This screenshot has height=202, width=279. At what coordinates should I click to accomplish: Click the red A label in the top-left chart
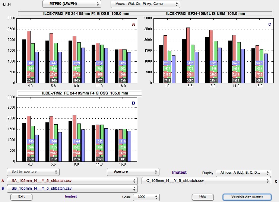(x=133, y=24)
